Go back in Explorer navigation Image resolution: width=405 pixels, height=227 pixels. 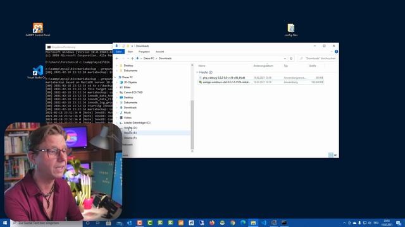coord(117,59)
